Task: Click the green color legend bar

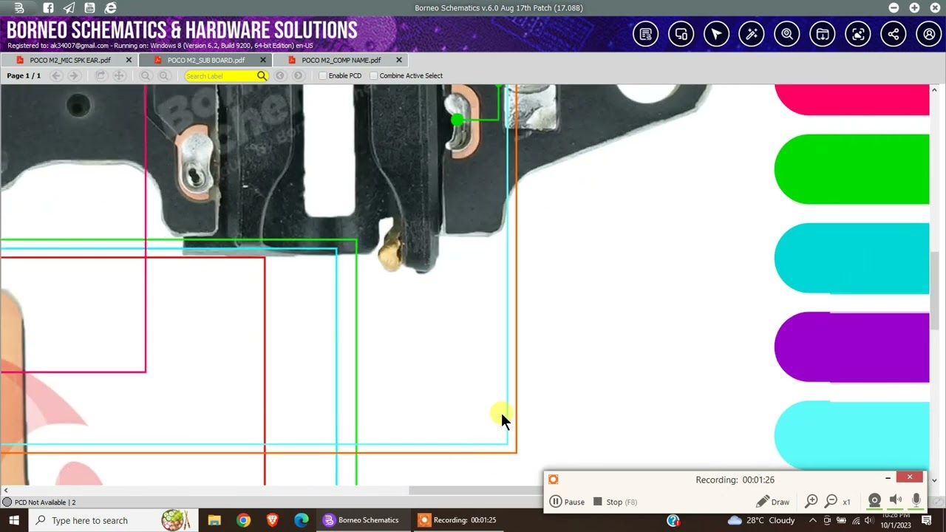Action: click(851, 169)
